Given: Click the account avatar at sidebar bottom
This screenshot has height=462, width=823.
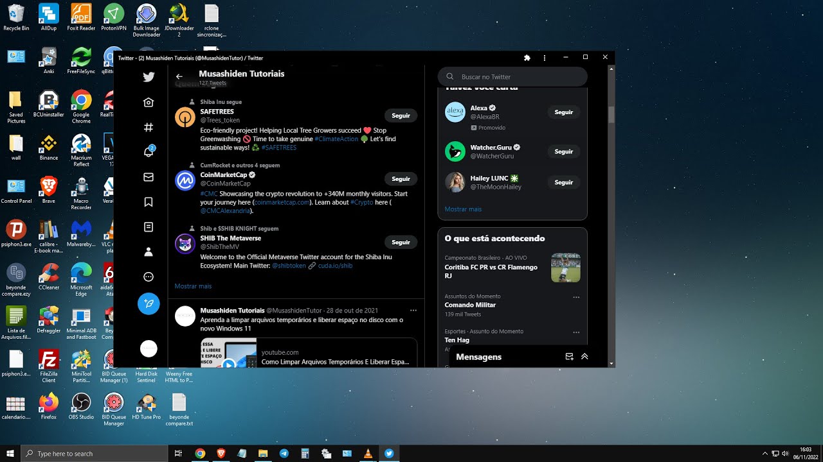Looking at the screenshot, I should point(149,348).
